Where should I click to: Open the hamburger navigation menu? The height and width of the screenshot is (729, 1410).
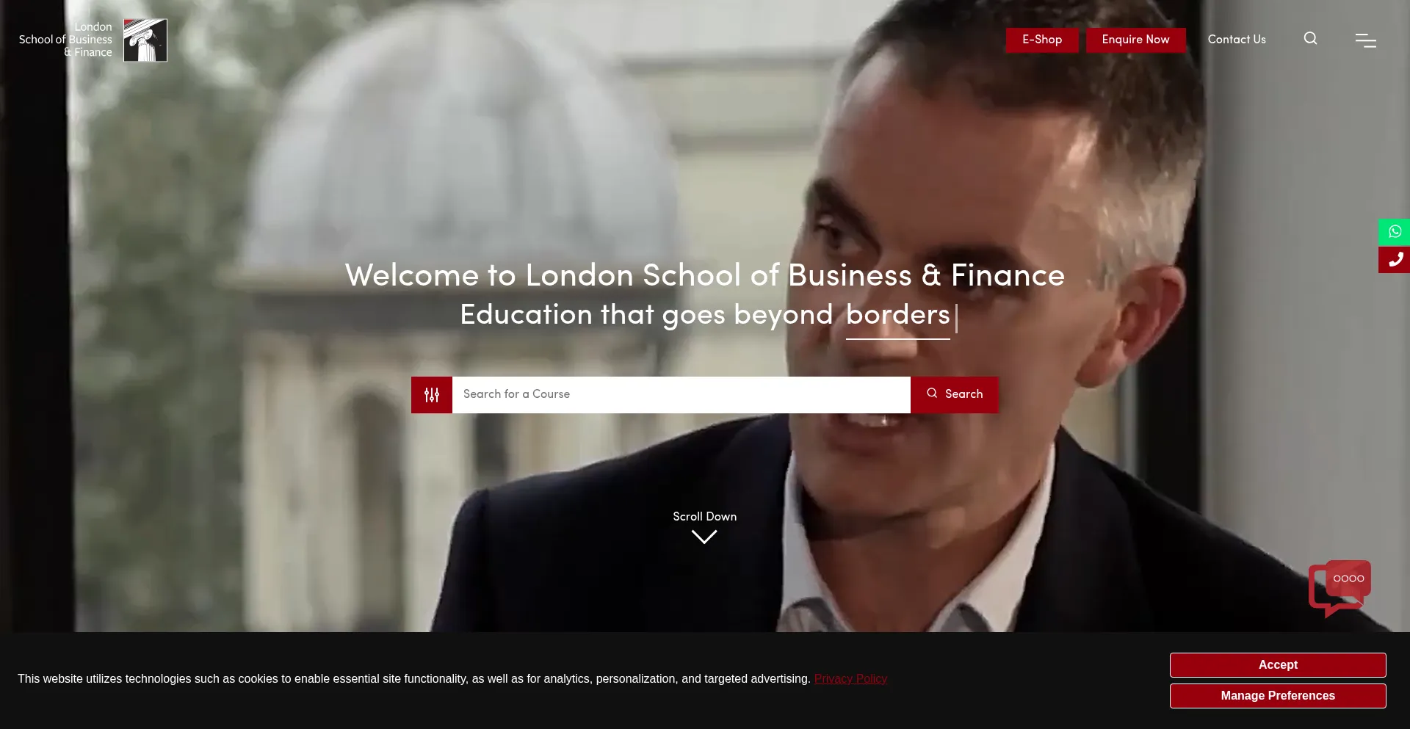[x=1366, y=40]
